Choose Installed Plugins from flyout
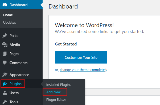 coord(59,85)
